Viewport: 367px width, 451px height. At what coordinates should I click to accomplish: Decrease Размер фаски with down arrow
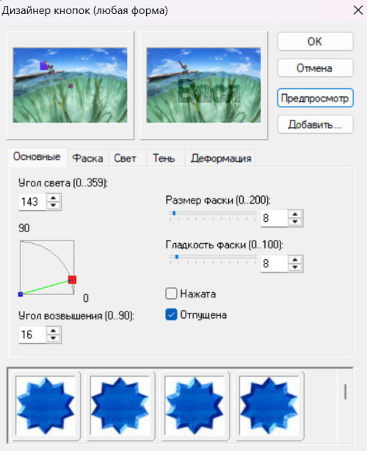point(295,222)
